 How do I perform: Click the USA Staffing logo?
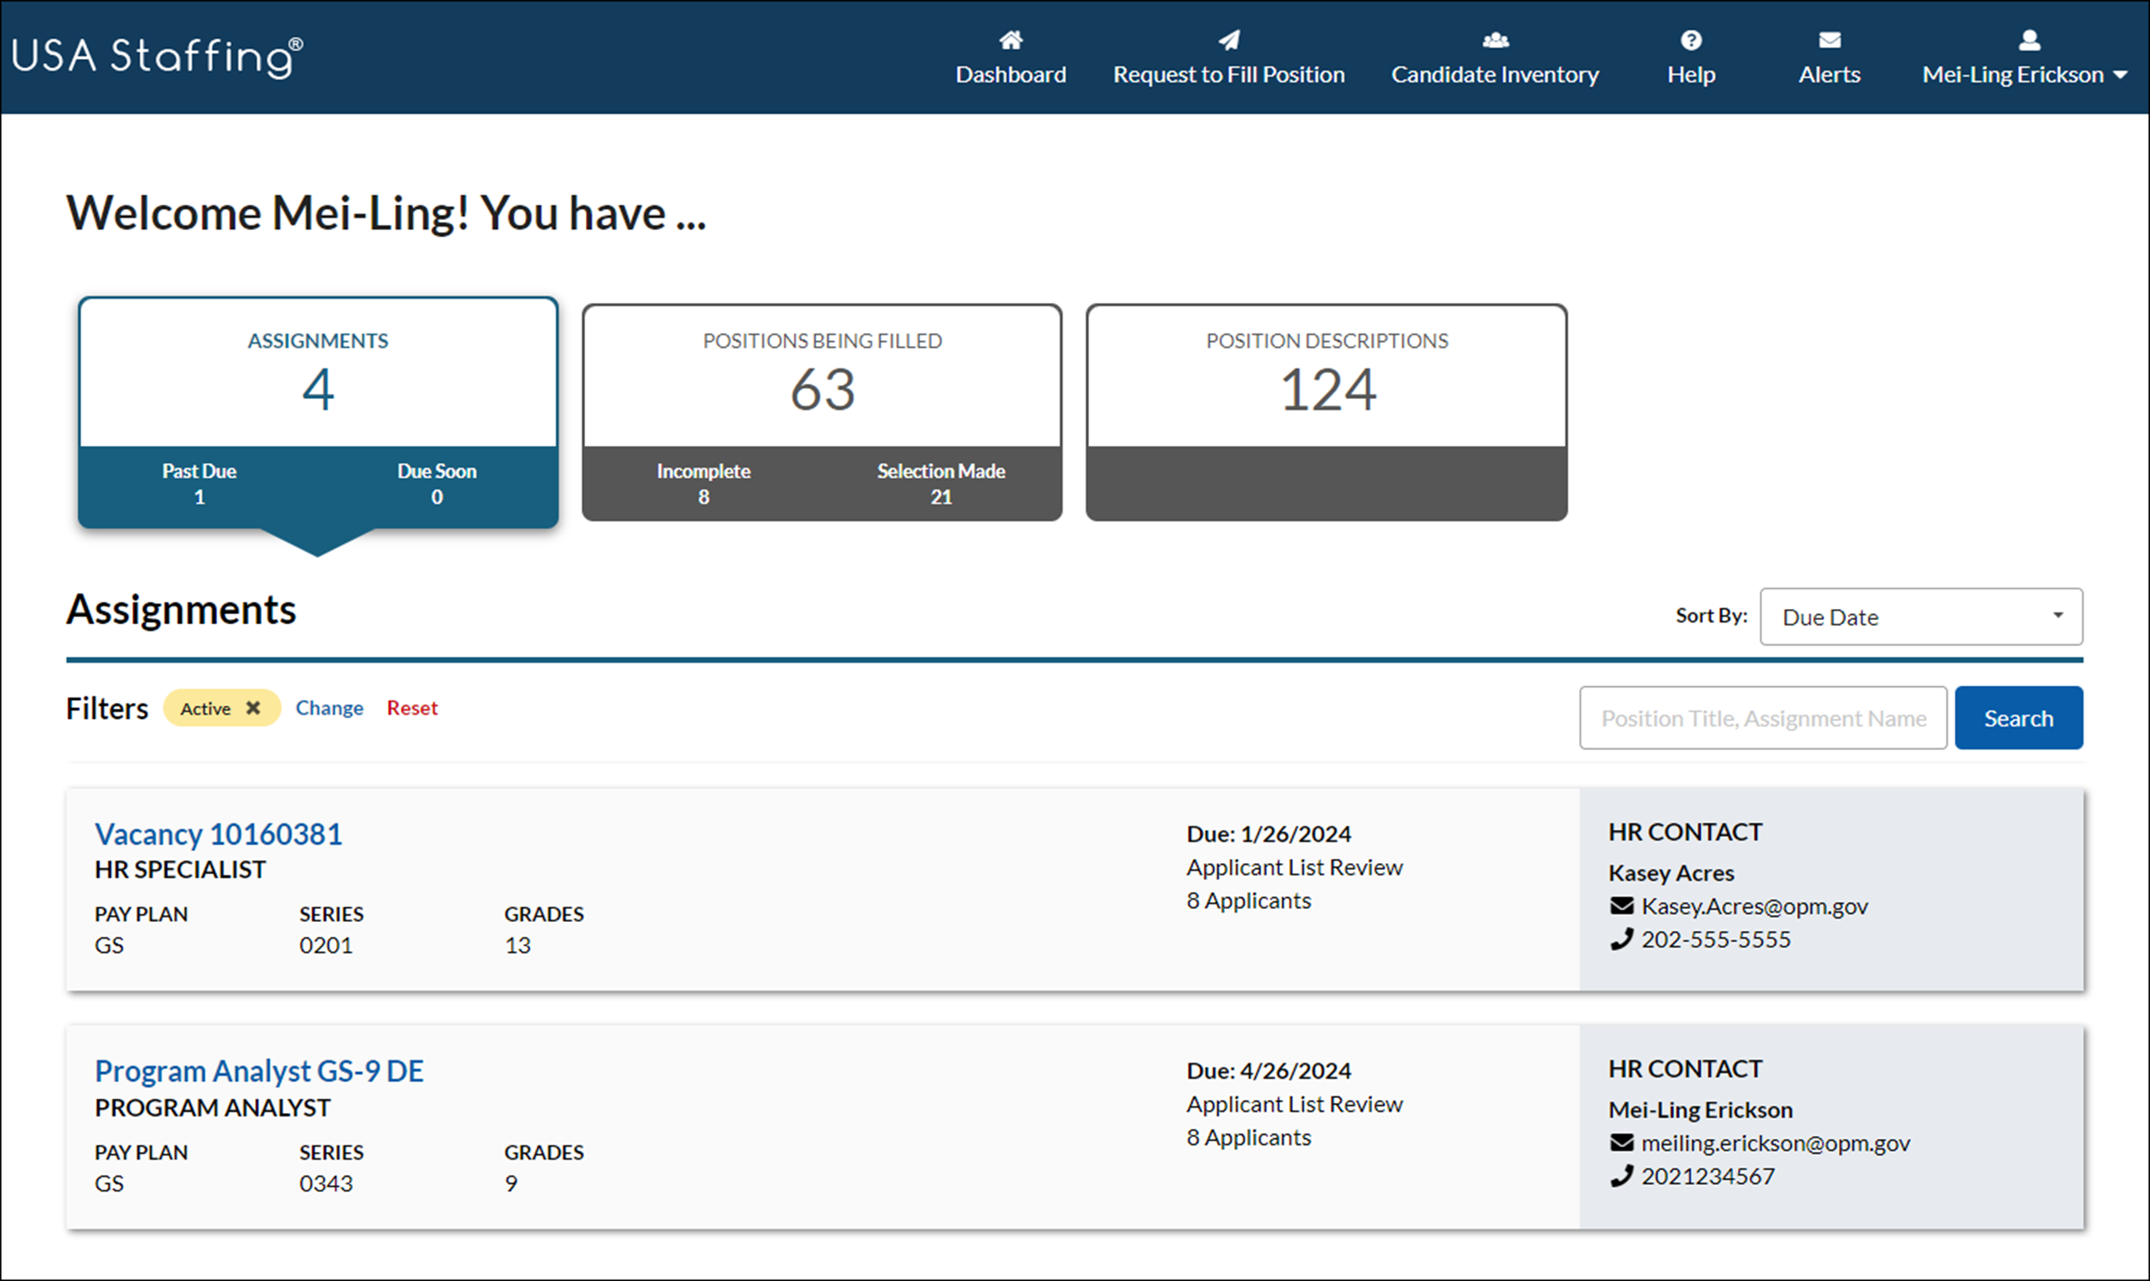(157, 56)
